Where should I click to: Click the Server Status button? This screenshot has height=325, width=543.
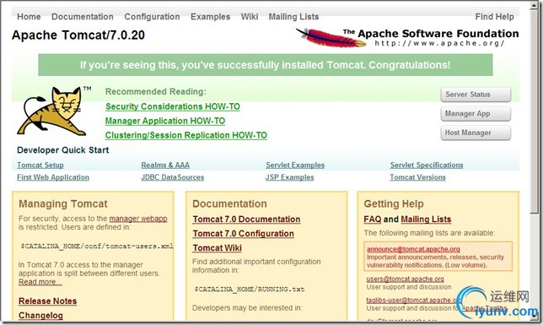pos(476,95)
